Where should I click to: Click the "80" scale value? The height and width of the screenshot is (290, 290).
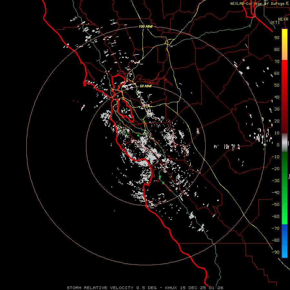pyautogui.click(x=277, y=49)
